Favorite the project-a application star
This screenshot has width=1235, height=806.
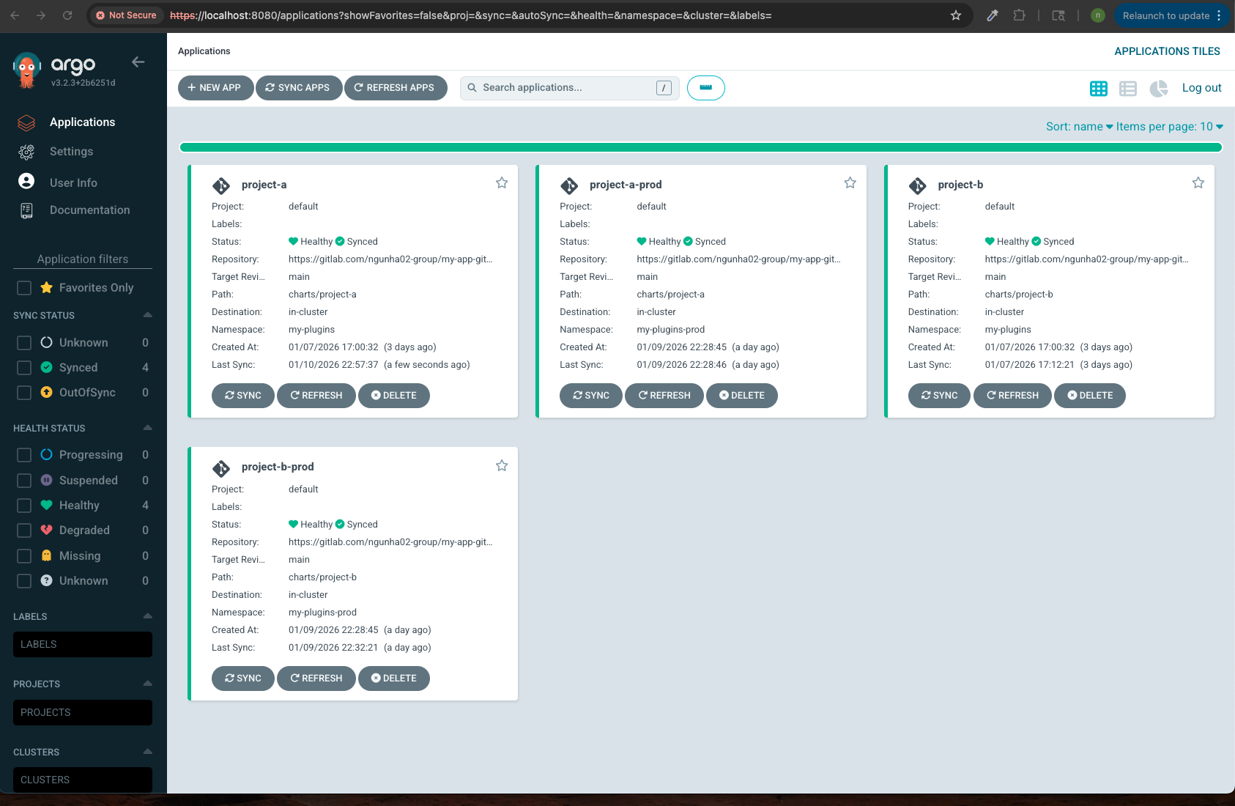click(502, 183)
